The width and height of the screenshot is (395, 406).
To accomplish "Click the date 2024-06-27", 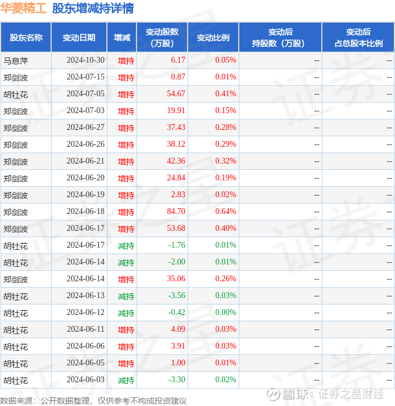I will 85,128.
